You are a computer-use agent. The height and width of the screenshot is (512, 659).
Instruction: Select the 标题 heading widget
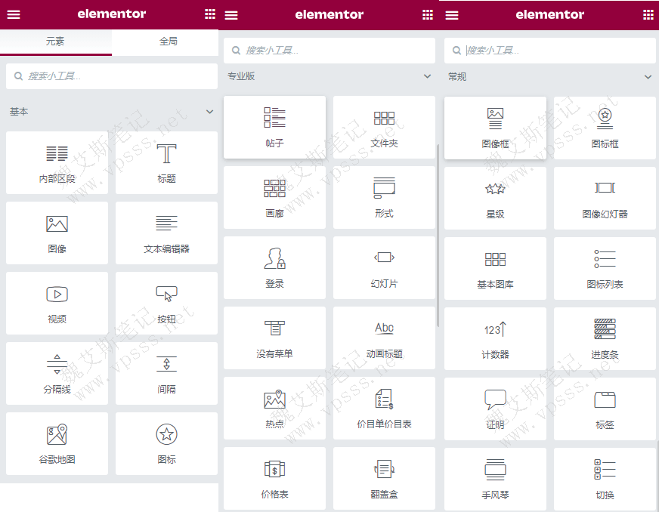[166, 163]
